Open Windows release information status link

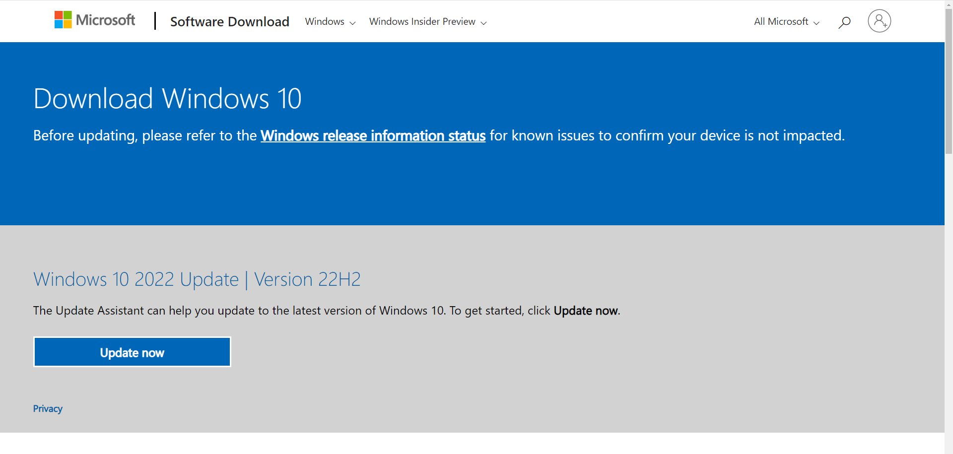[373, 135]
